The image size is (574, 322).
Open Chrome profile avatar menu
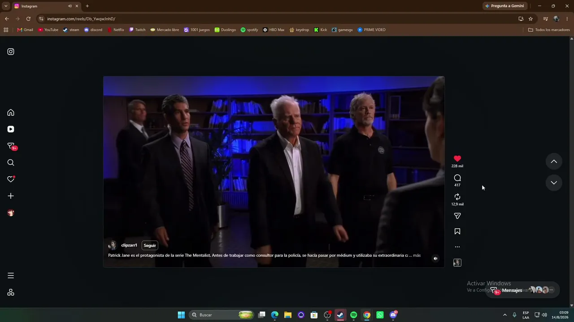tap(556, 19)
